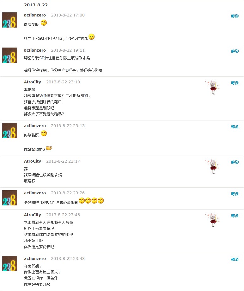Click actionzero's avatar on the 23:13 message
Image resolution: width=244 pixels, height=291 pixels.
9,131
